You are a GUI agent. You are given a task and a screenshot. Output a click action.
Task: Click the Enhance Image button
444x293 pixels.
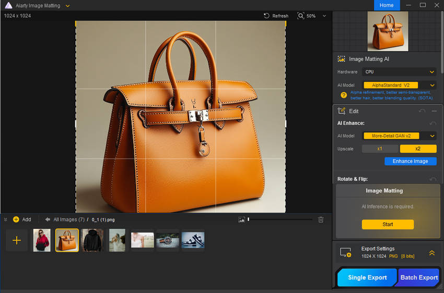pos(410,161)
